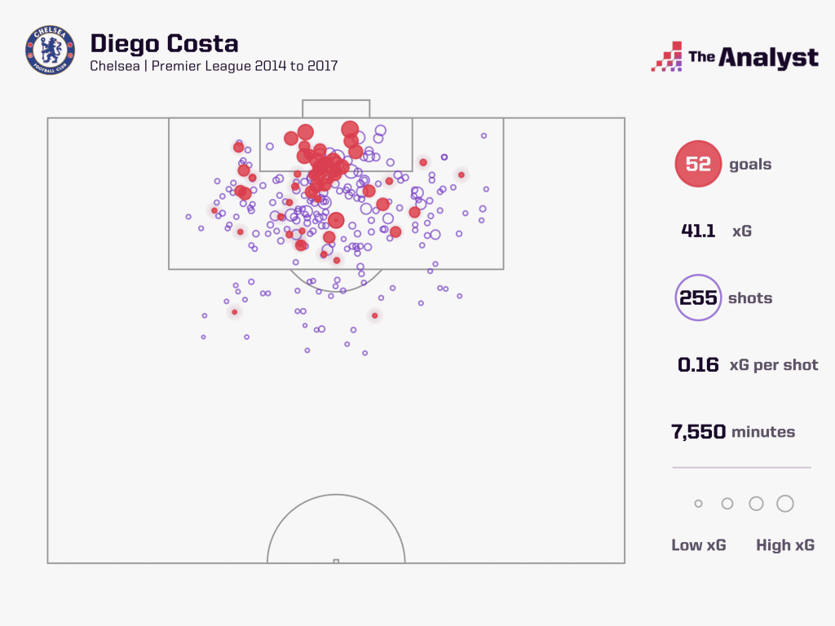Click The Analyst pixel logo mark
The width and height of the screenshot is (835, 626).
point(666,56)
